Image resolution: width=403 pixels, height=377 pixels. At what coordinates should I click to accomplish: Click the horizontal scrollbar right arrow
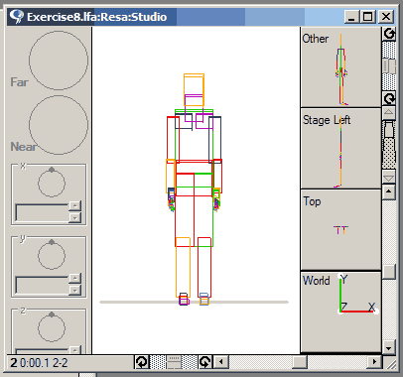374,362
